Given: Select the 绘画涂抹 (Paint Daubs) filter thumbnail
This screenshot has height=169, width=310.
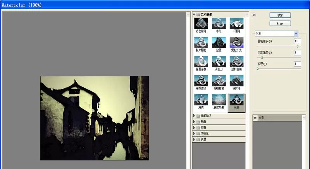Looking at the screenshot, I should click(x=201, y=62).
